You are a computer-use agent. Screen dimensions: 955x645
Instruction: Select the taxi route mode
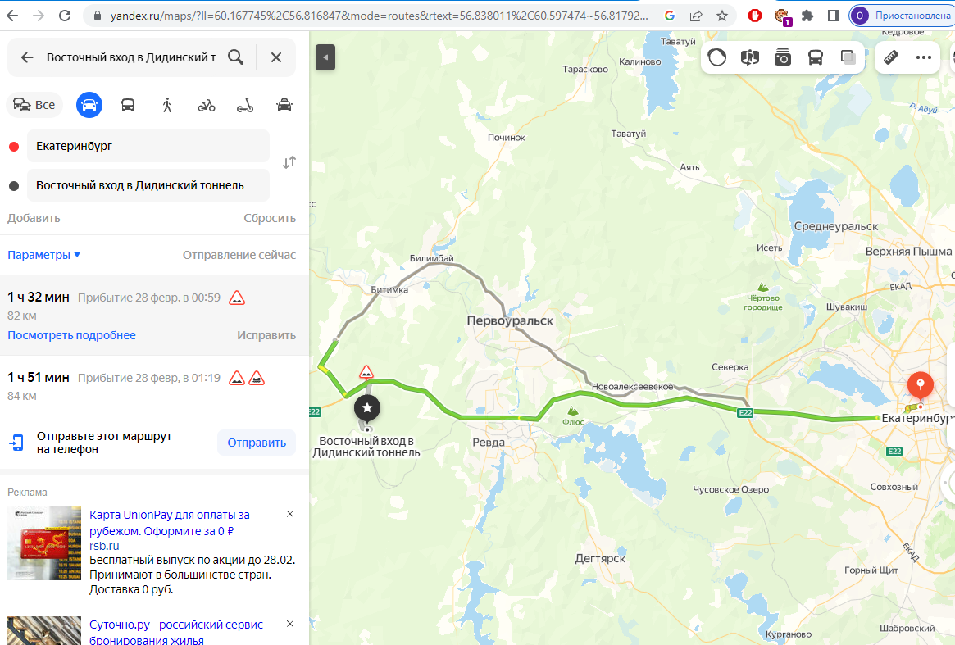[284, 105]
